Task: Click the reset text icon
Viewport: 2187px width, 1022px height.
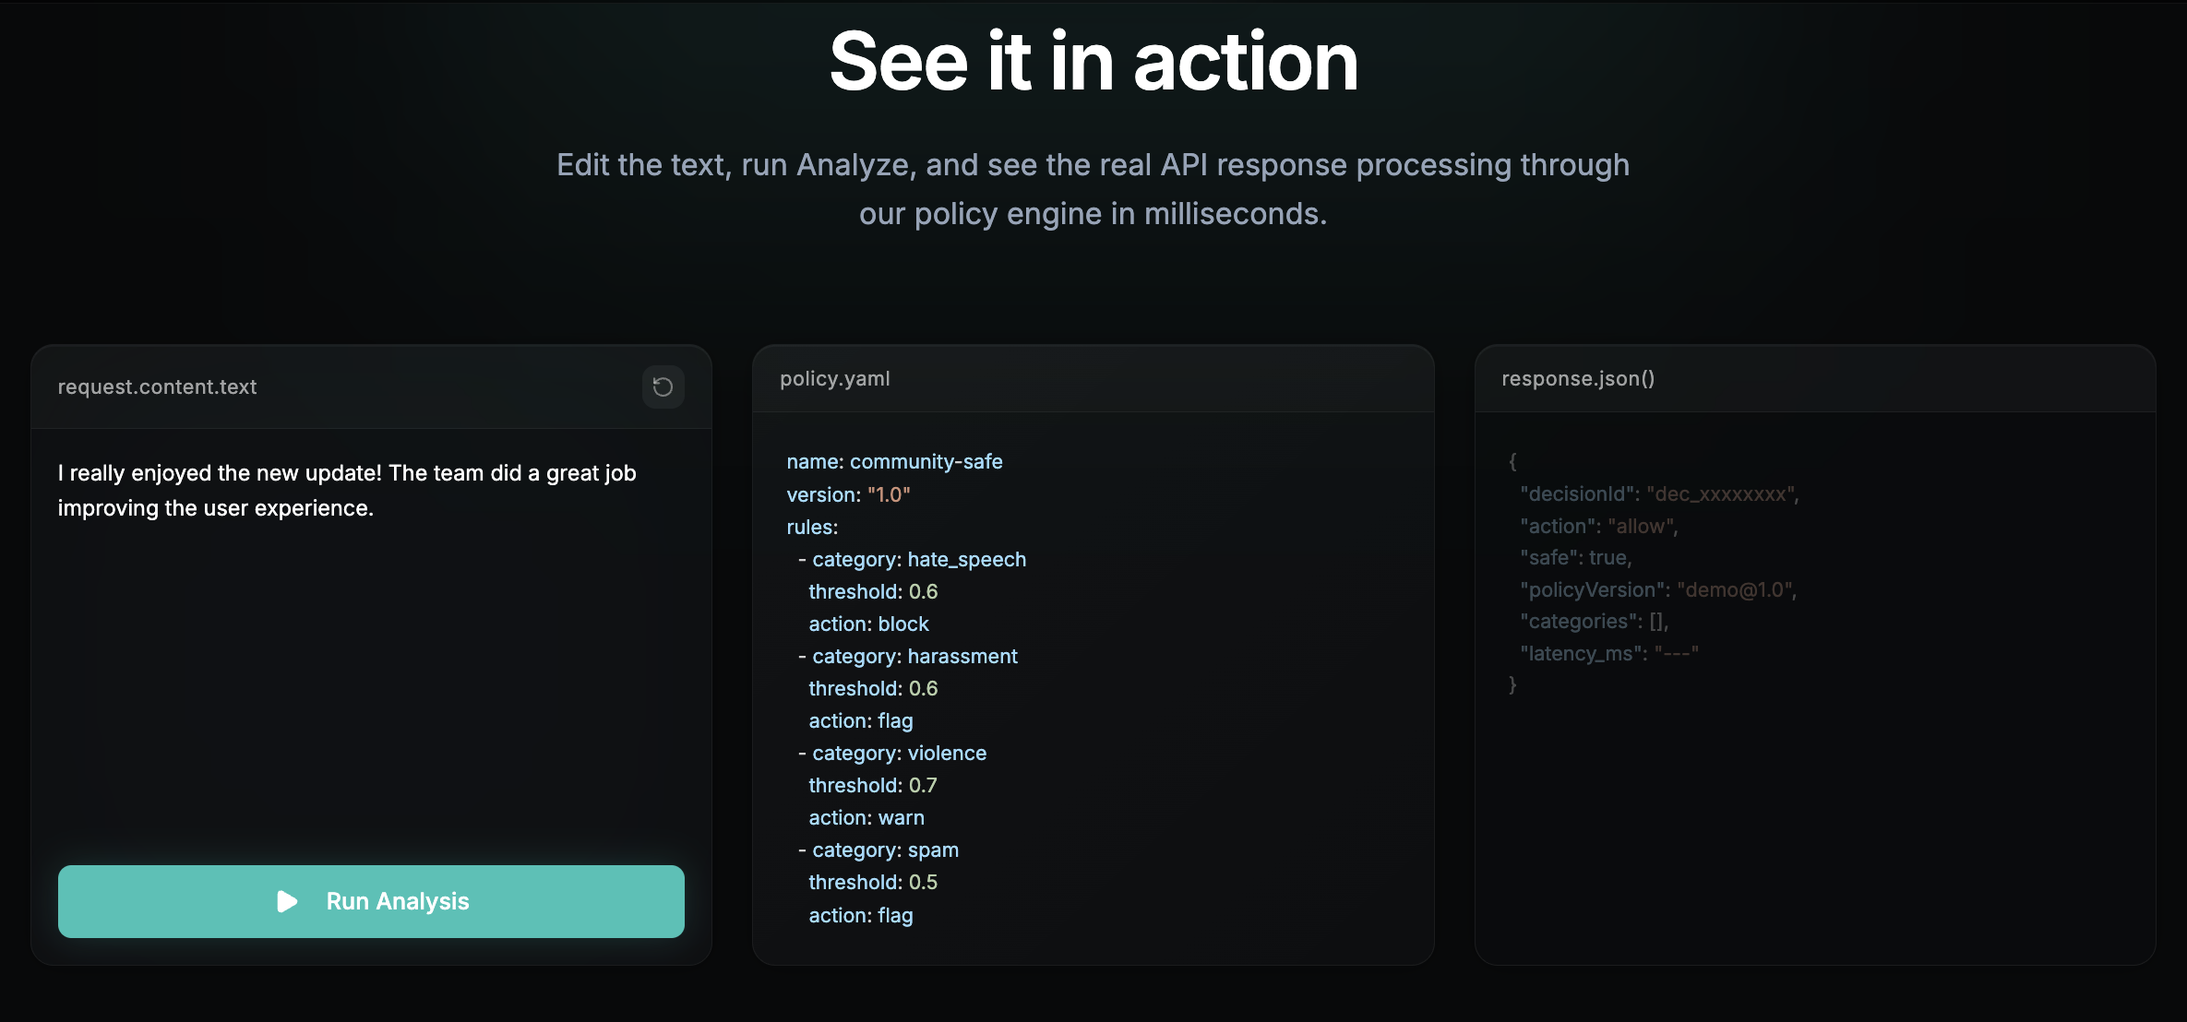Action: click(x=663, y=386)
